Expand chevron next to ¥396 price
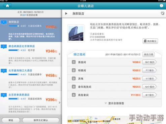 coord(59,102)
